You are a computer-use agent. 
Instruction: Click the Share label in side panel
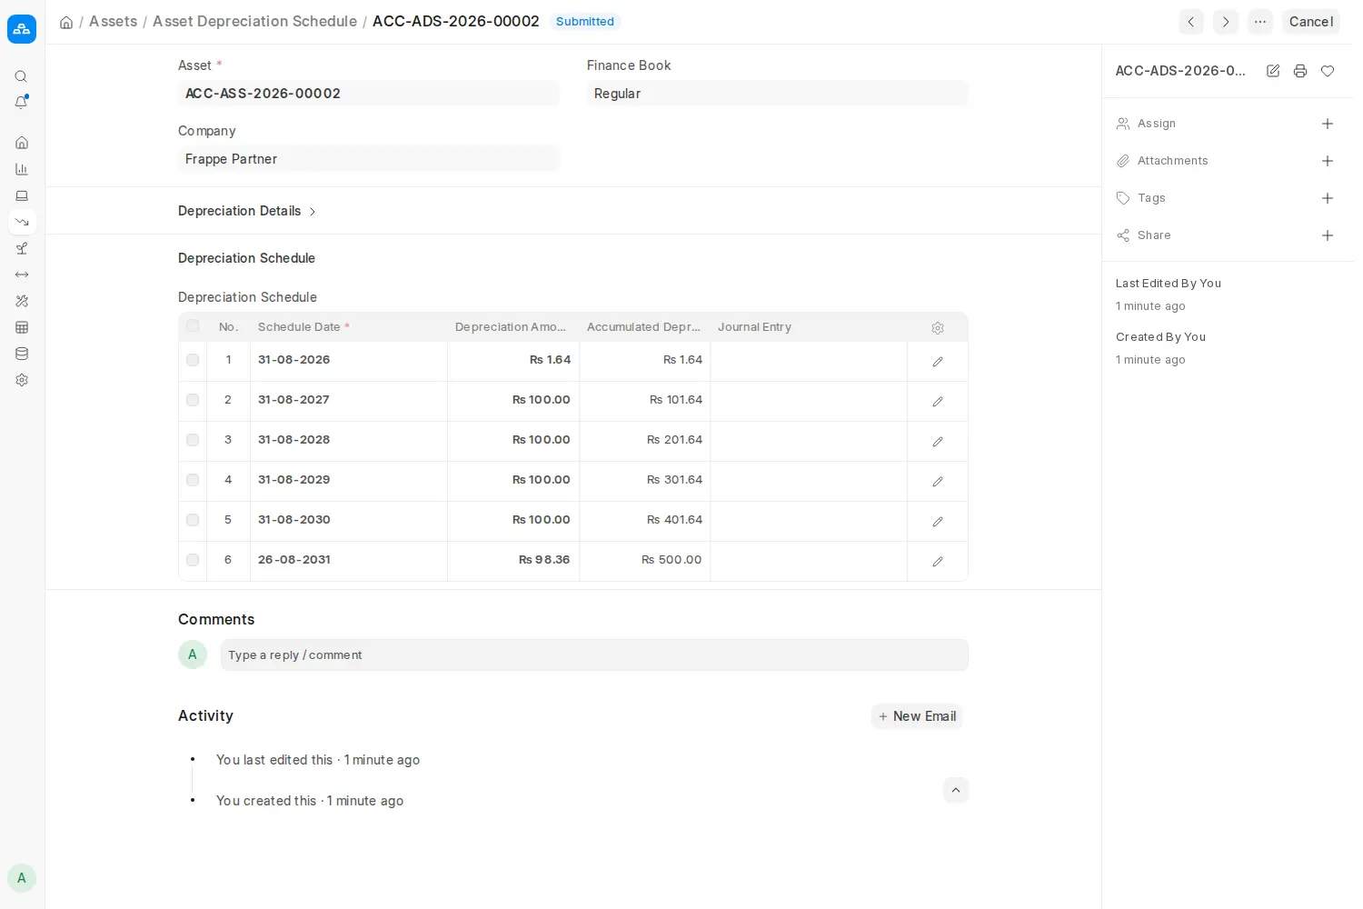pyautogui.click(x=1154, y=235)
